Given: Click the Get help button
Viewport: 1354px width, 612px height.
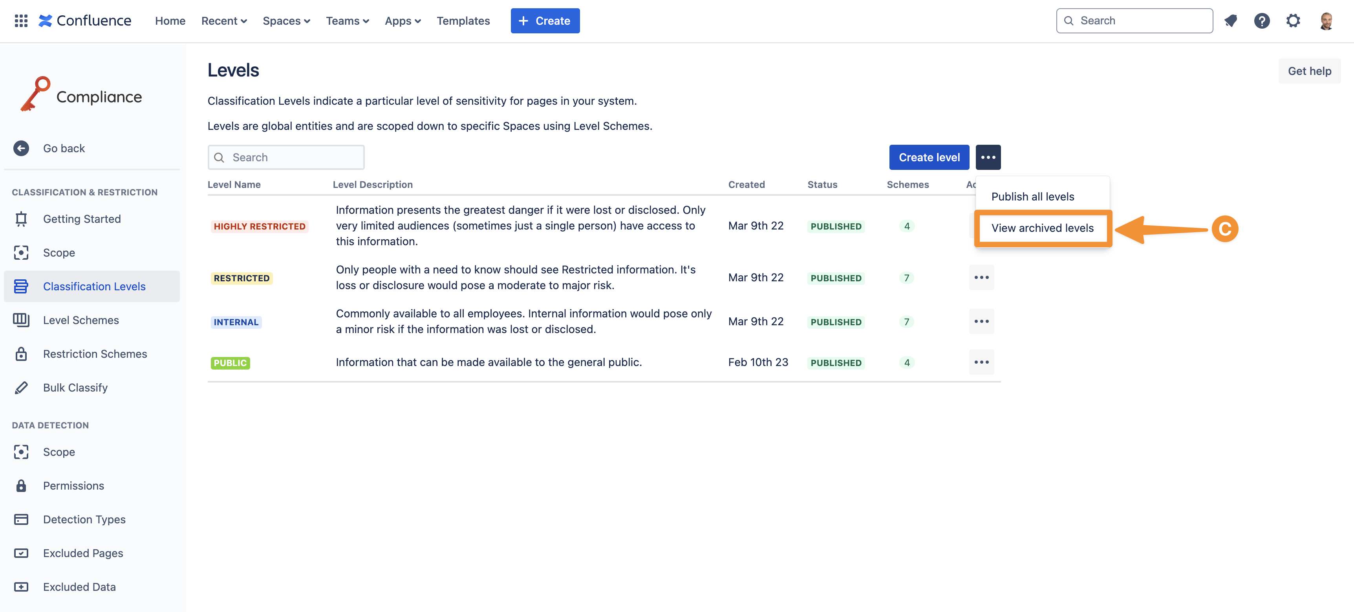Looking at the screenshot, I should [1309, 71].
